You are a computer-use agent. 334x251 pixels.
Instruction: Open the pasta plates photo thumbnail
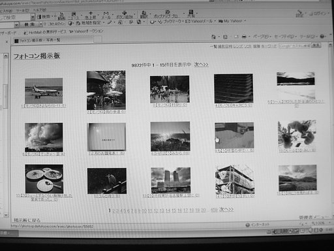click(44, 178)
